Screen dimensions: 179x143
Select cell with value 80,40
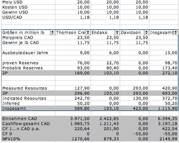105,68
